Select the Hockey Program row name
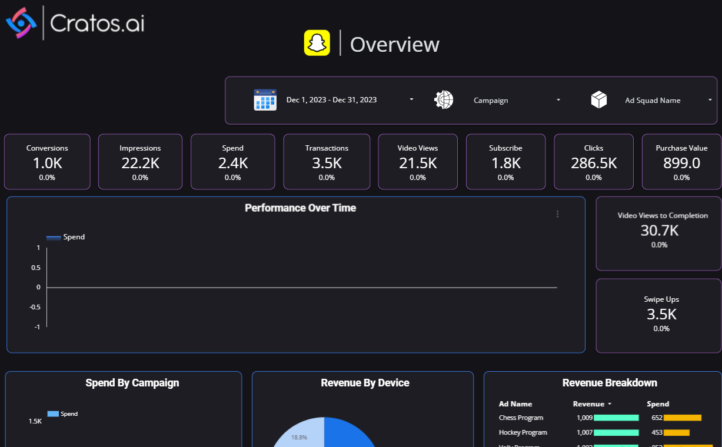The width and height of the screenshot is (722, 447). [523, 432]
